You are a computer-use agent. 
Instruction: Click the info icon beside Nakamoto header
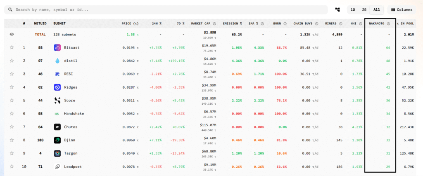click(x=388, y=23)
